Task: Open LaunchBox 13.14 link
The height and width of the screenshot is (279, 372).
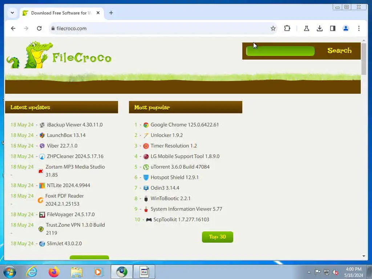Action: 66,135
